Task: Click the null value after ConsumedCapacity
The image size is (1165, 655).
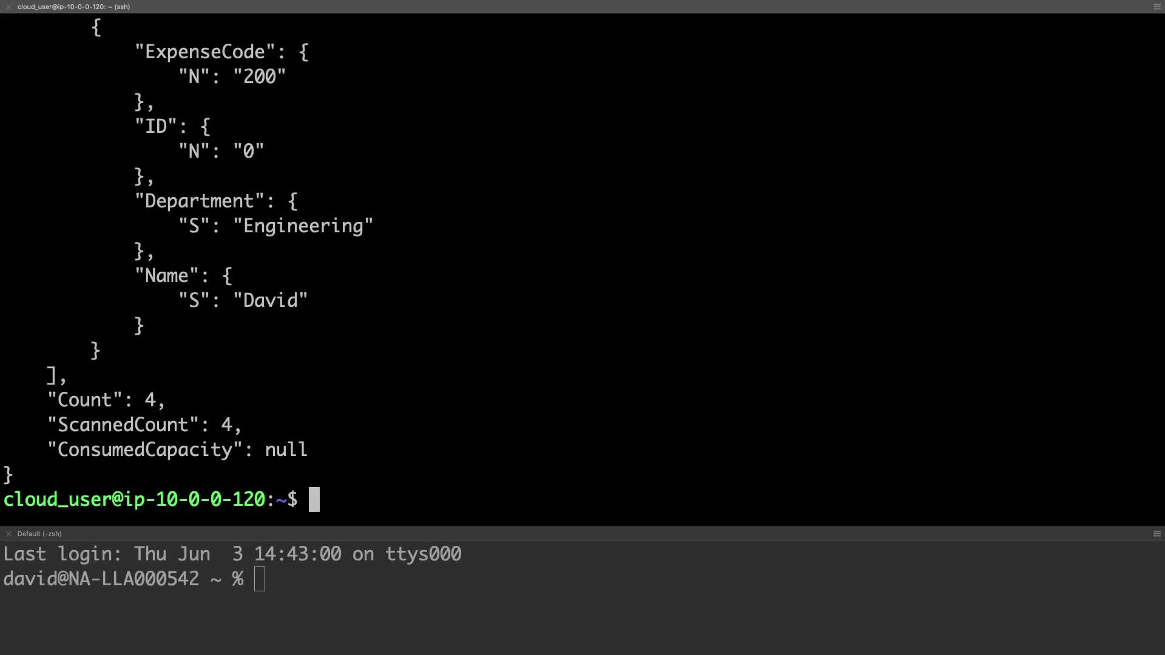Action: (286, 450)
